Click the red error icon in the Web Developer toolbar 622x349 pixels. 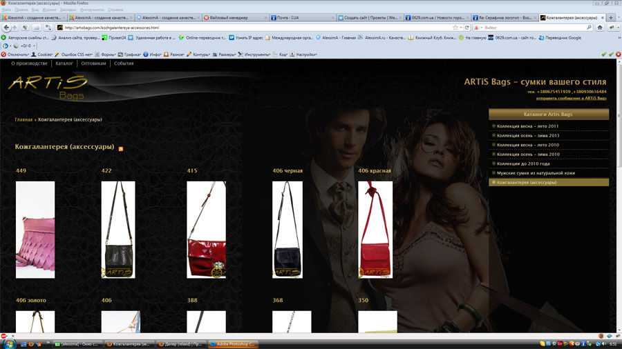pos(618,54)
